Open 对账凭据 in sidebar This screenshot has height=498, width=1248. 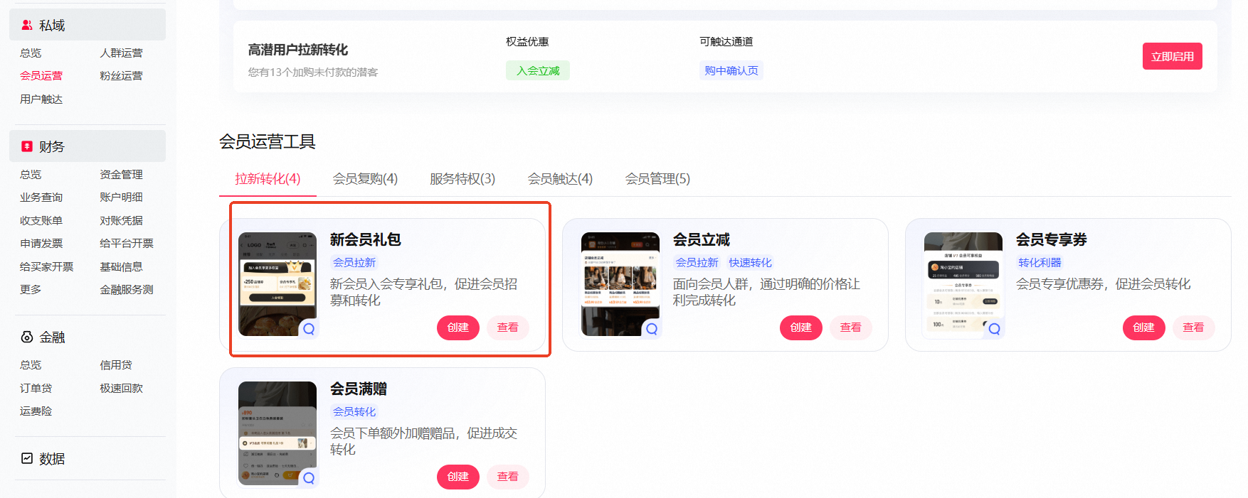click(121, 221)
